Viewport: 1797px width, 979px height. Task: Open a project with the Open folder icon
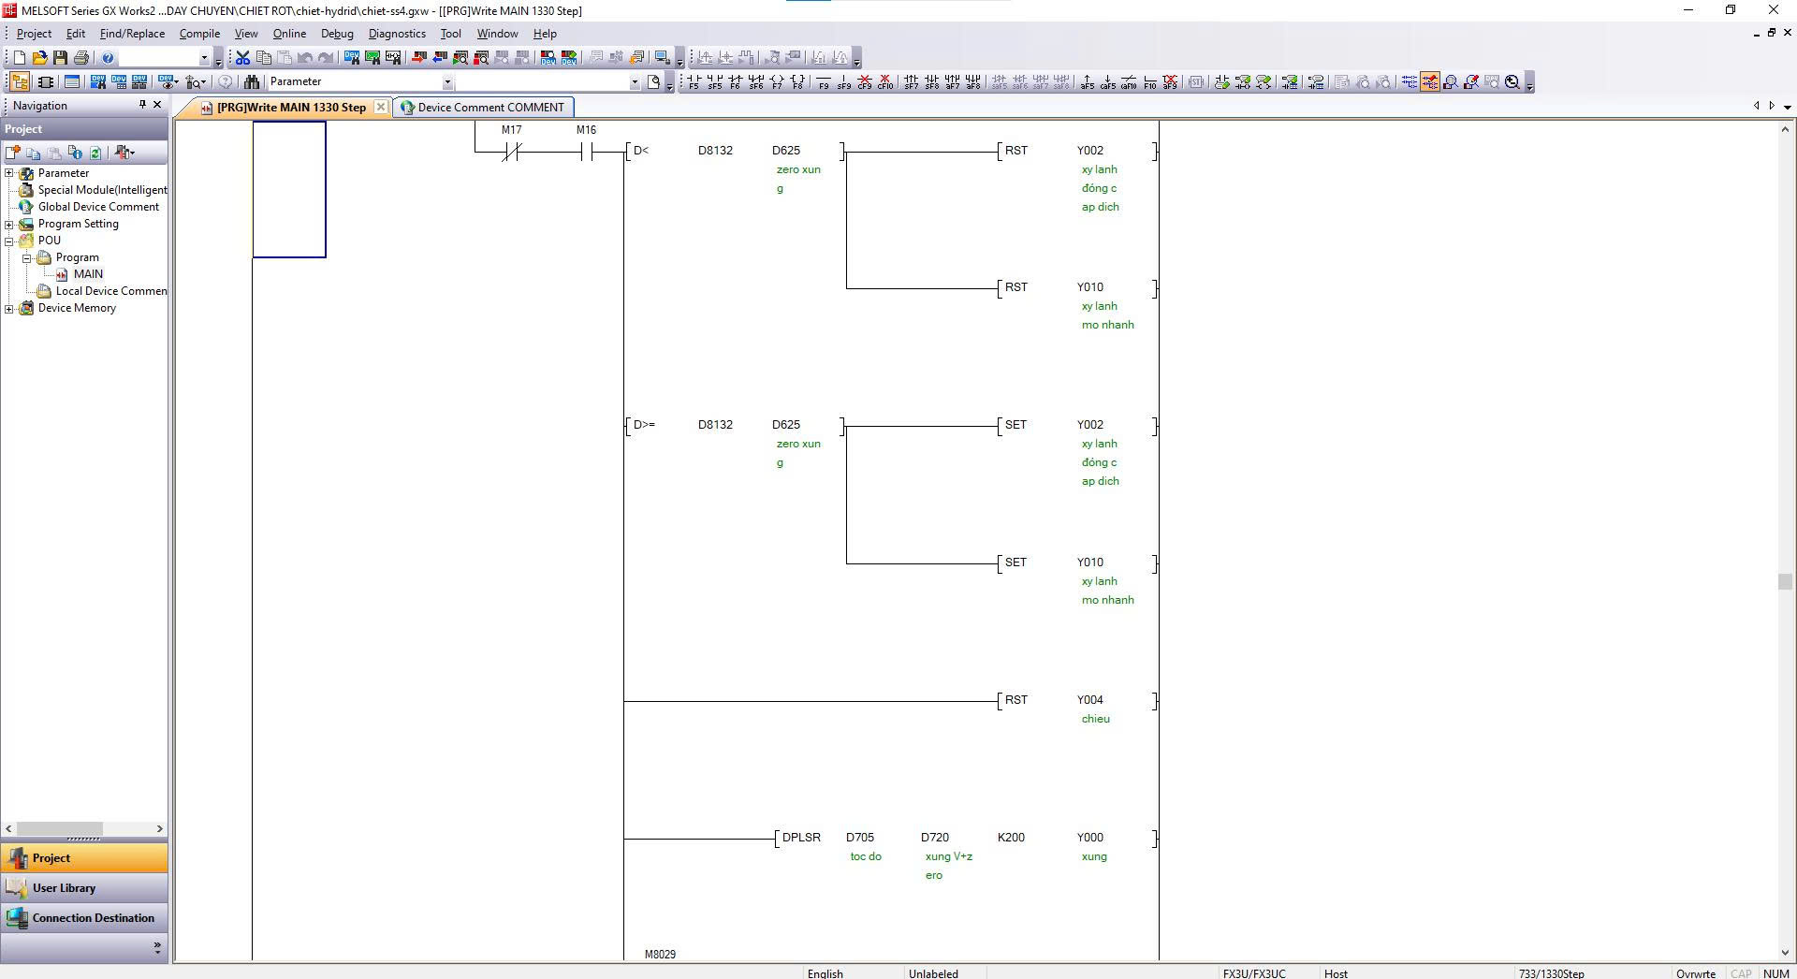[40, 58]
